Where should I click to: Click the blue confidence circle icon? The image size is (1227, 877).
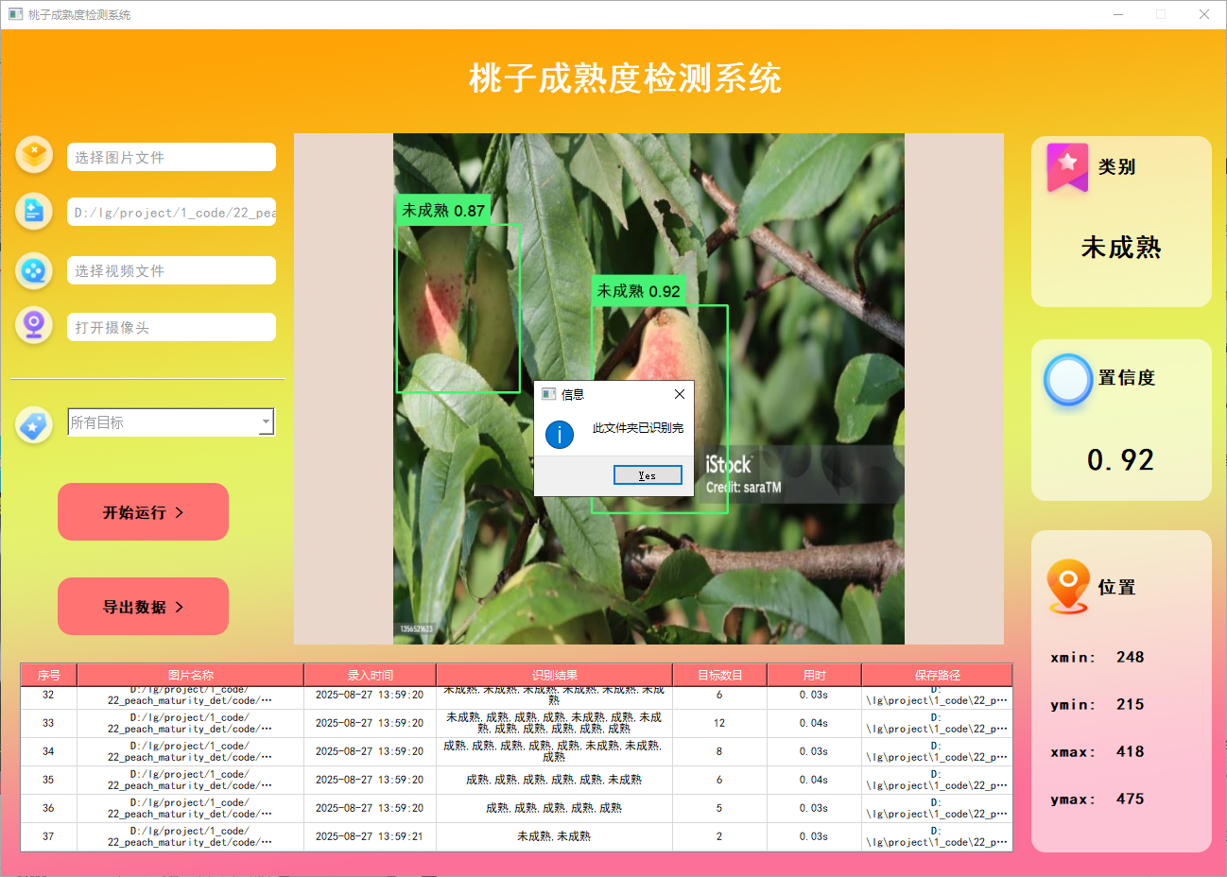[1068, 380]
